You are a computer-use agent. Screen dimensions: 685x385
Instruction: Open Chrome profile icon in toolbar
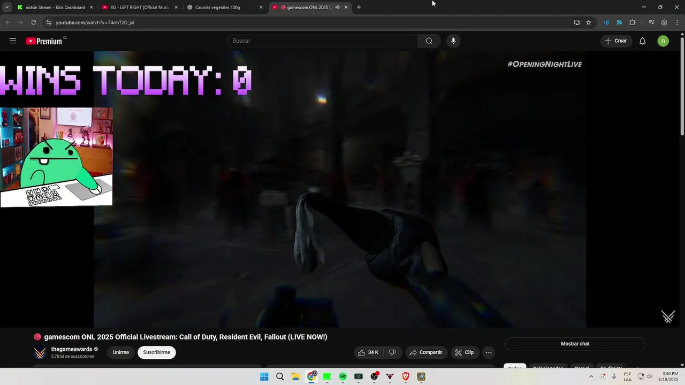coord(664,22)
